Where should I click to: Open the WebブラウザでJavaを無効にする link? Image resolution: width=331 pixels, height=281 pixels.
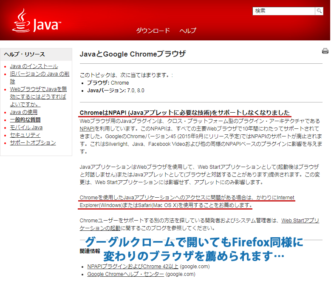tap(38, 97)
